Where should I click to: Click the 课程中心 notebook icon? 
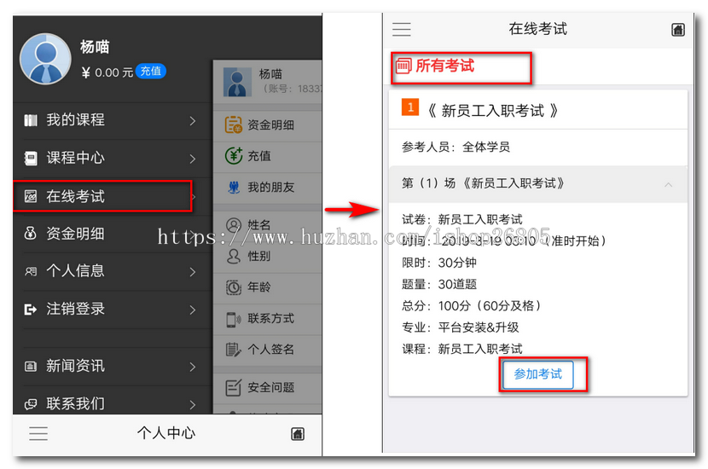coord(30,159)
